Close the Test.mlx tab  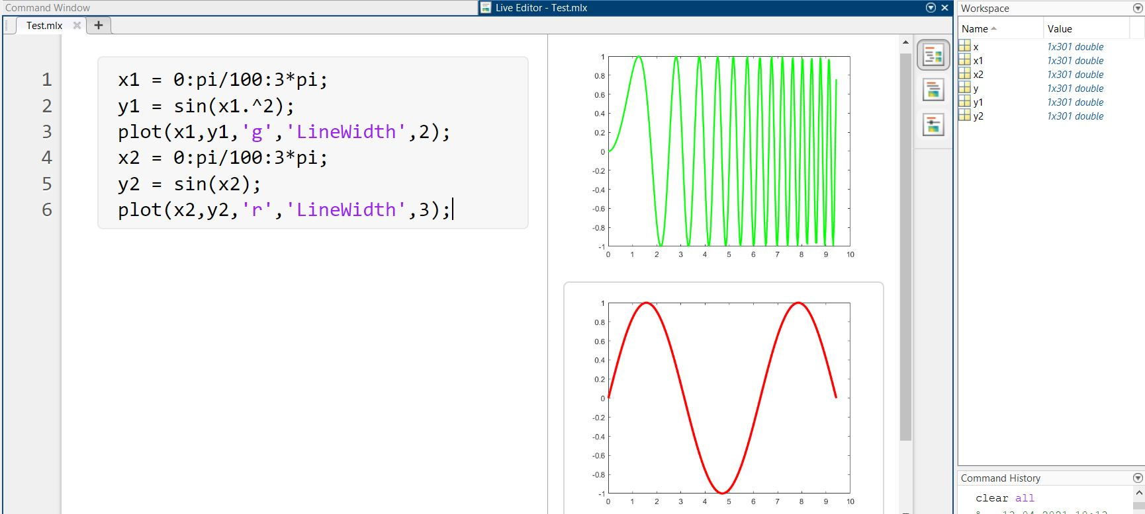point(77,25)
